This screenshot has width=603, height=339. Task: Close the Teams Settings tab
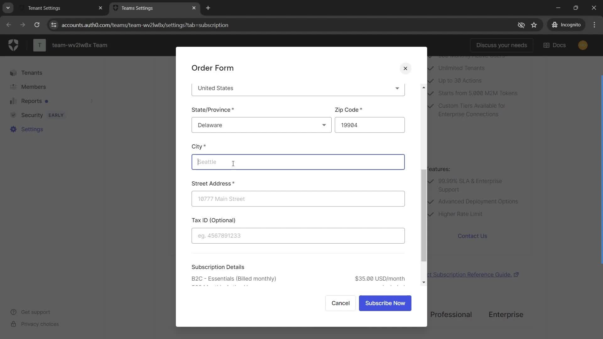(194, 8)
